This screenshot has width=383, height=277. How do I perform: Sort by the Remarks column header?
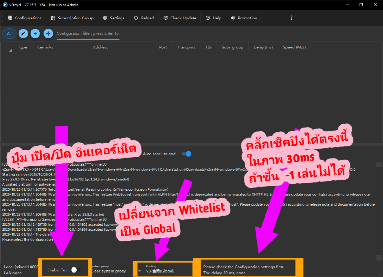click(60, 47)
